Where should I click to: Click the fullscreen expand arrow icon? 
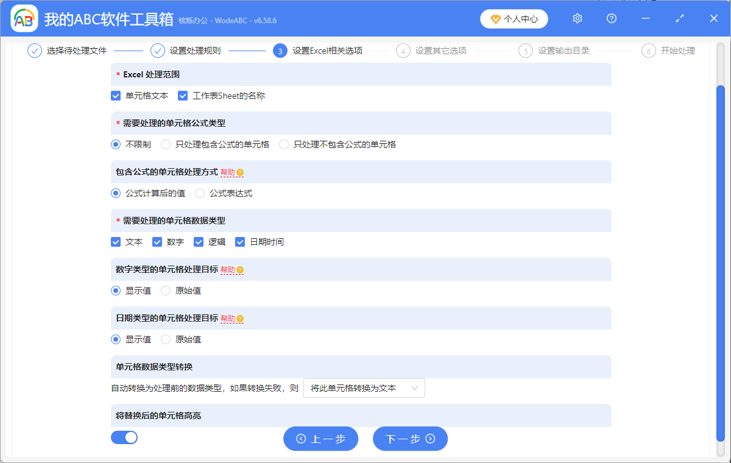click(679, 19)
